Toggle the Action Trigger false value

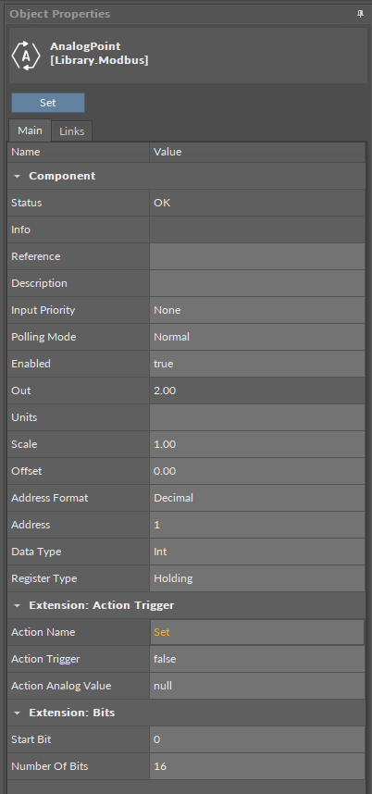point(257,659)
